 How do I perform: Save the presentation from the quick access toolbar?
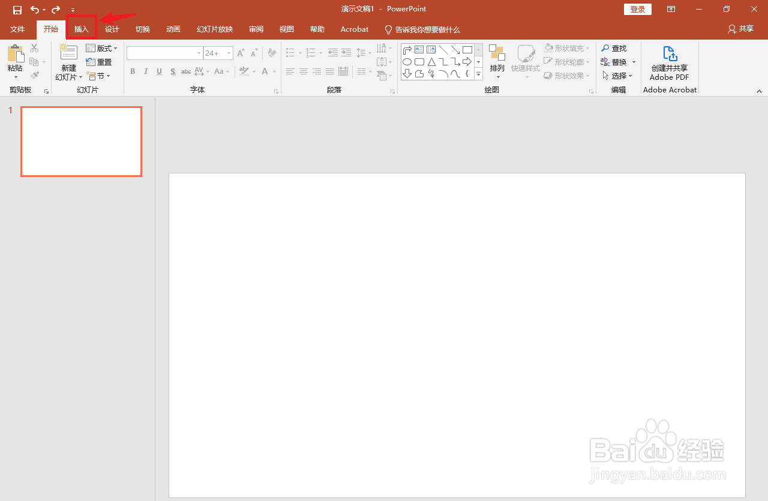17,10
